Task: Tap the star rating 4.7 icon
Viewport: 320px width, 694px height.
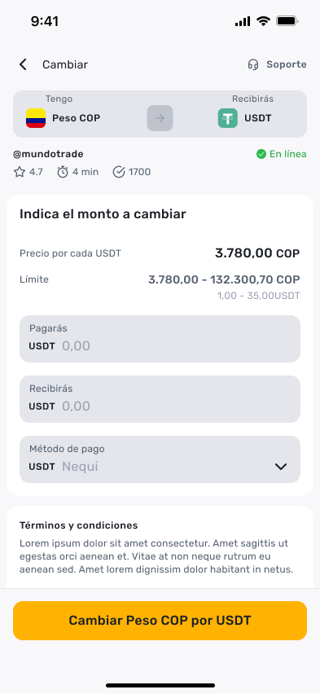Action: pyautogui.click(x=20, y=172)
